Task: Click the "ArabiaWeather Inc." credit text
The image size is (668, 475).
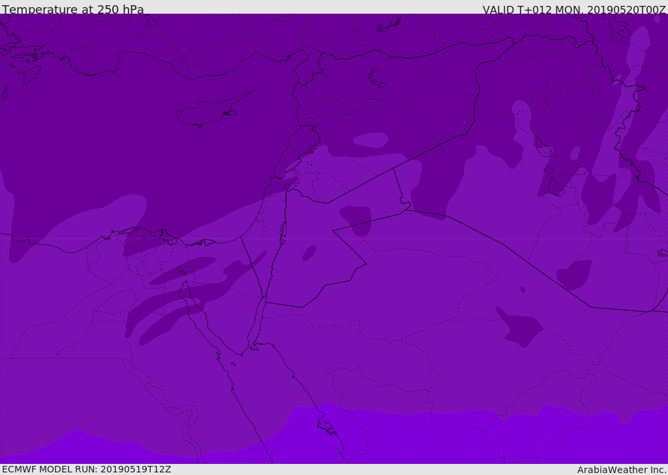Action: point(621,470)
